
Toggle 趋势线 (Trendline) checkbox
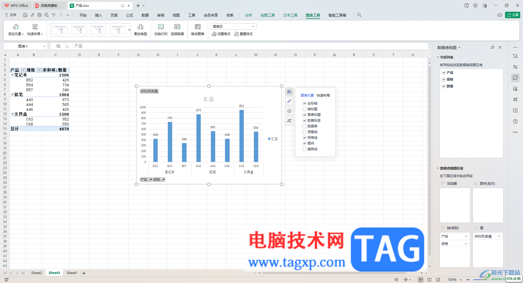(x=305, y=149)
